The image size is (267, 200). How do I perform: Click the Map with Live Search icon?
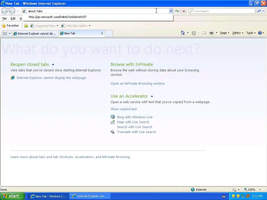[x=113, y=122]
